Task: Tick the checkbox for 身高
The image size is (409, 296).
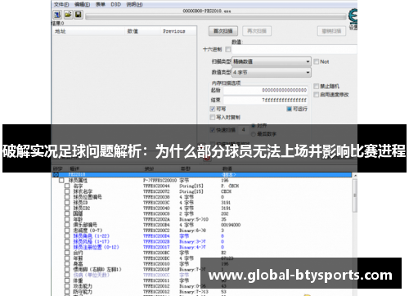Action: point(67,264)
